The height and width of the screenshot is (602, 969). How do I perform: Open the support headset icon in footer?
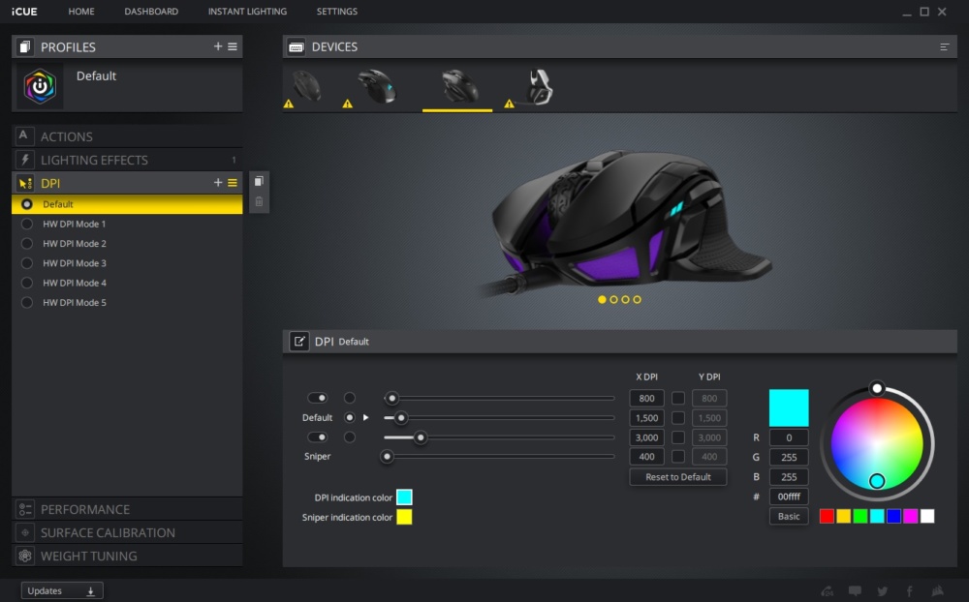pyautogui.click(x=827, y=591)
